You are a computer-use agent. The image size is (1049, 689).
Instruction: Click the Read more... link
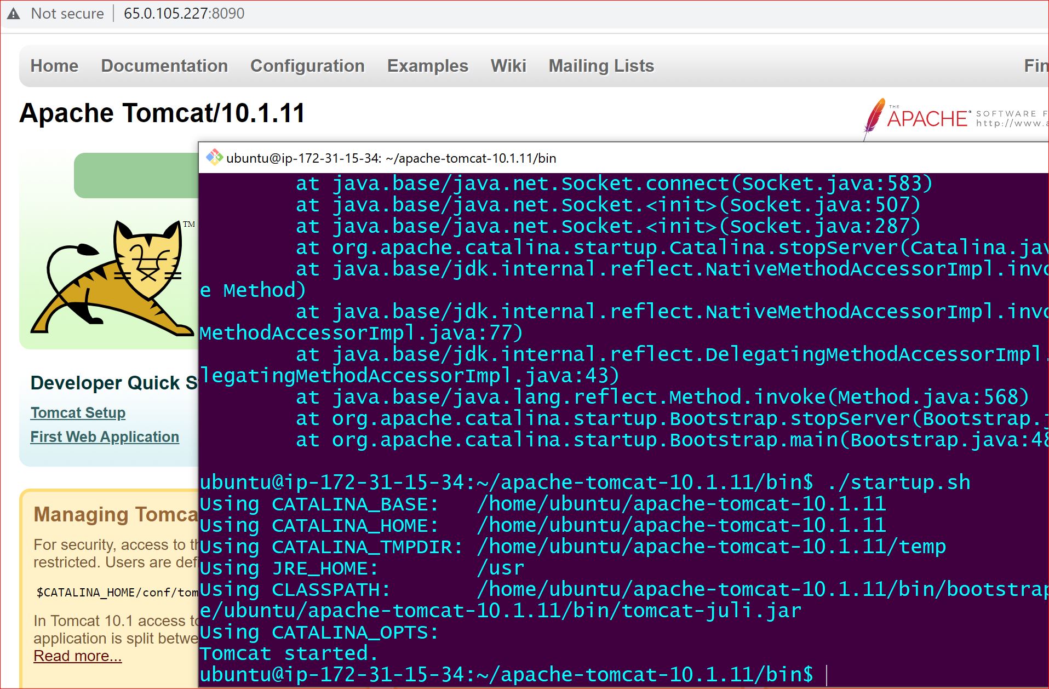pos(77,656)
